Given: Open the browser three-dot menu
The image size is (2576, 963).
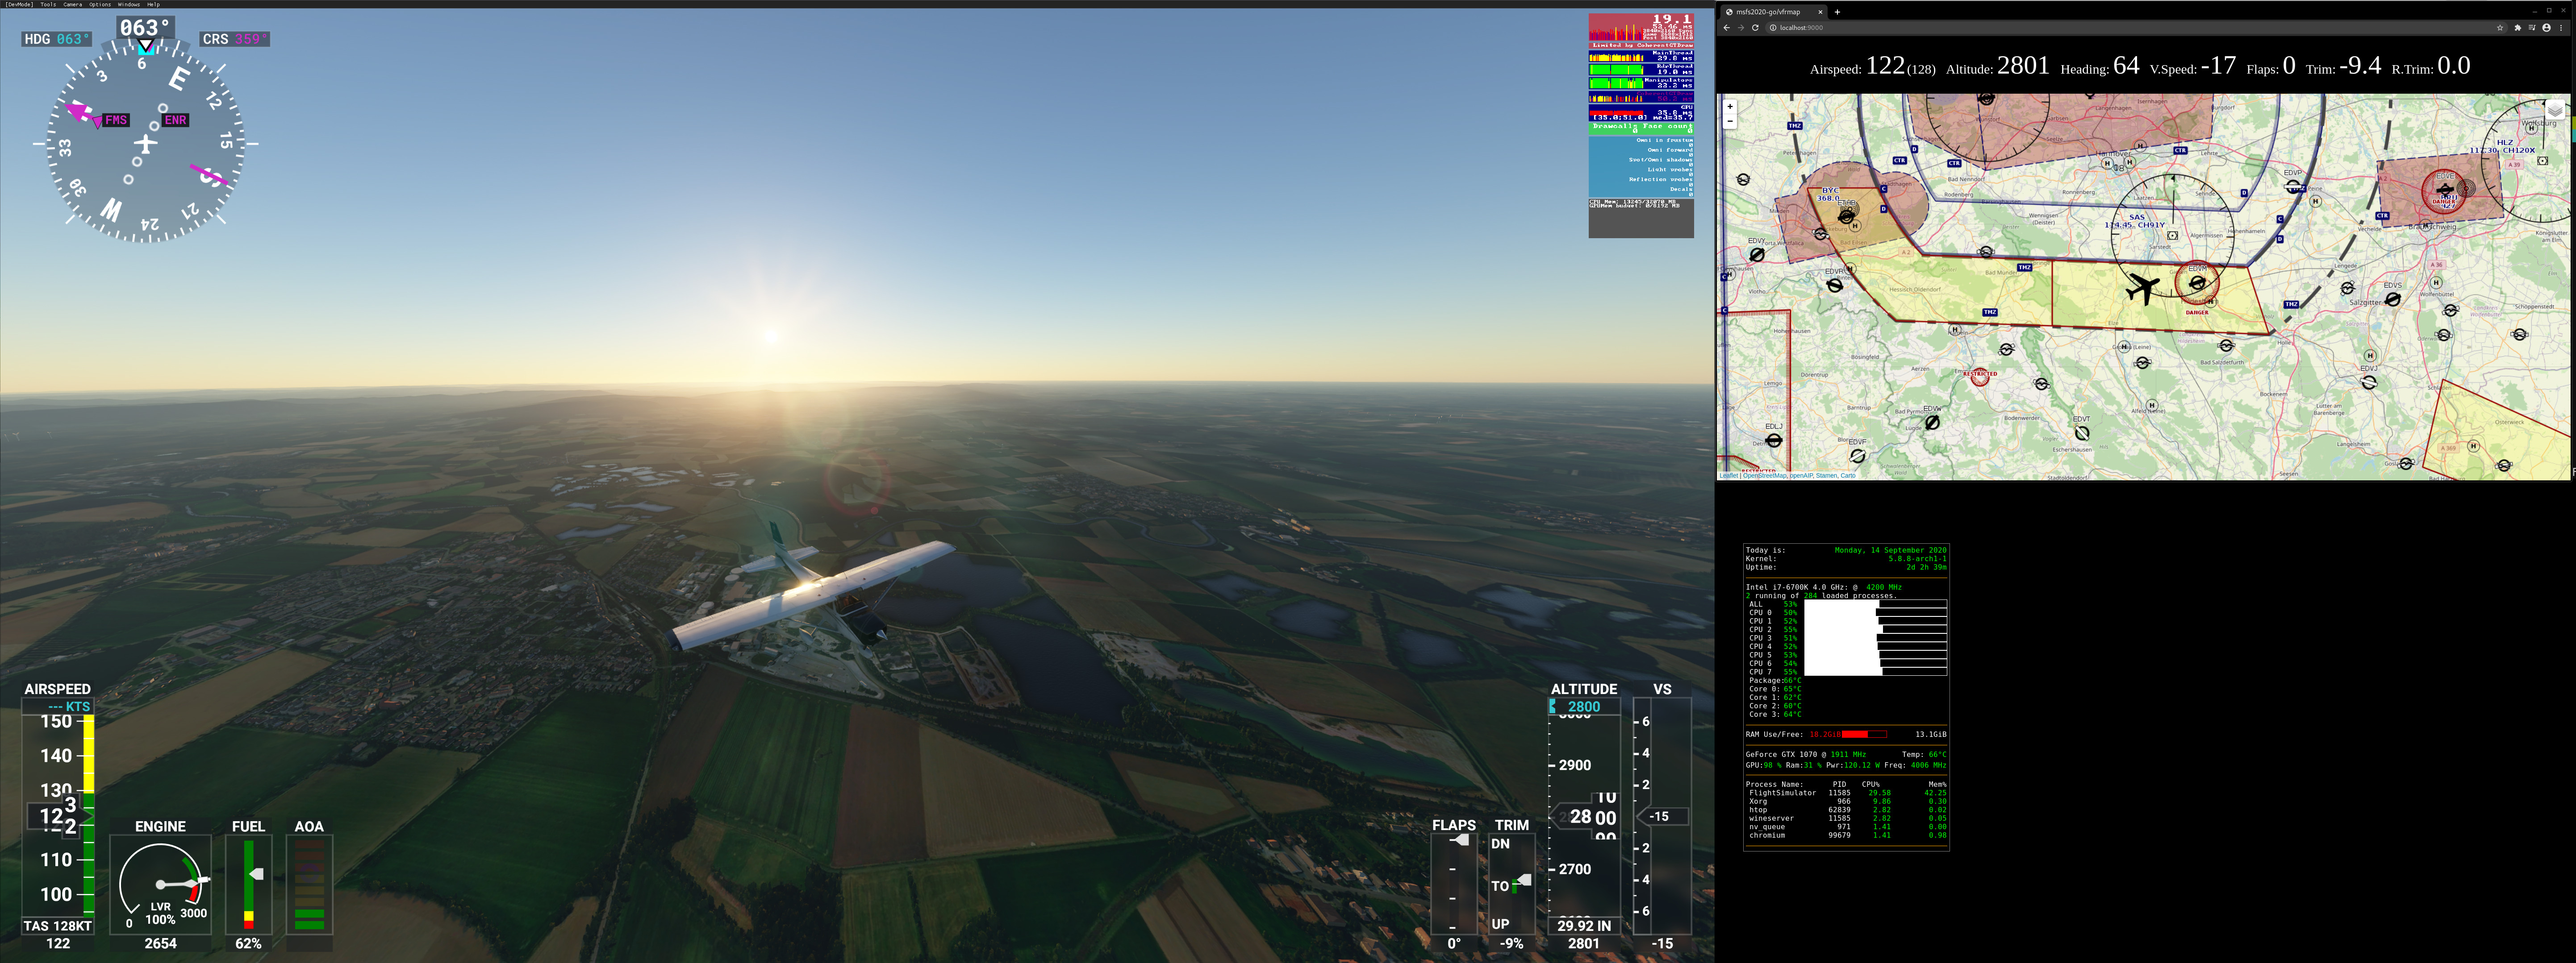Looking at the screenshot, I should [2561, 28].
